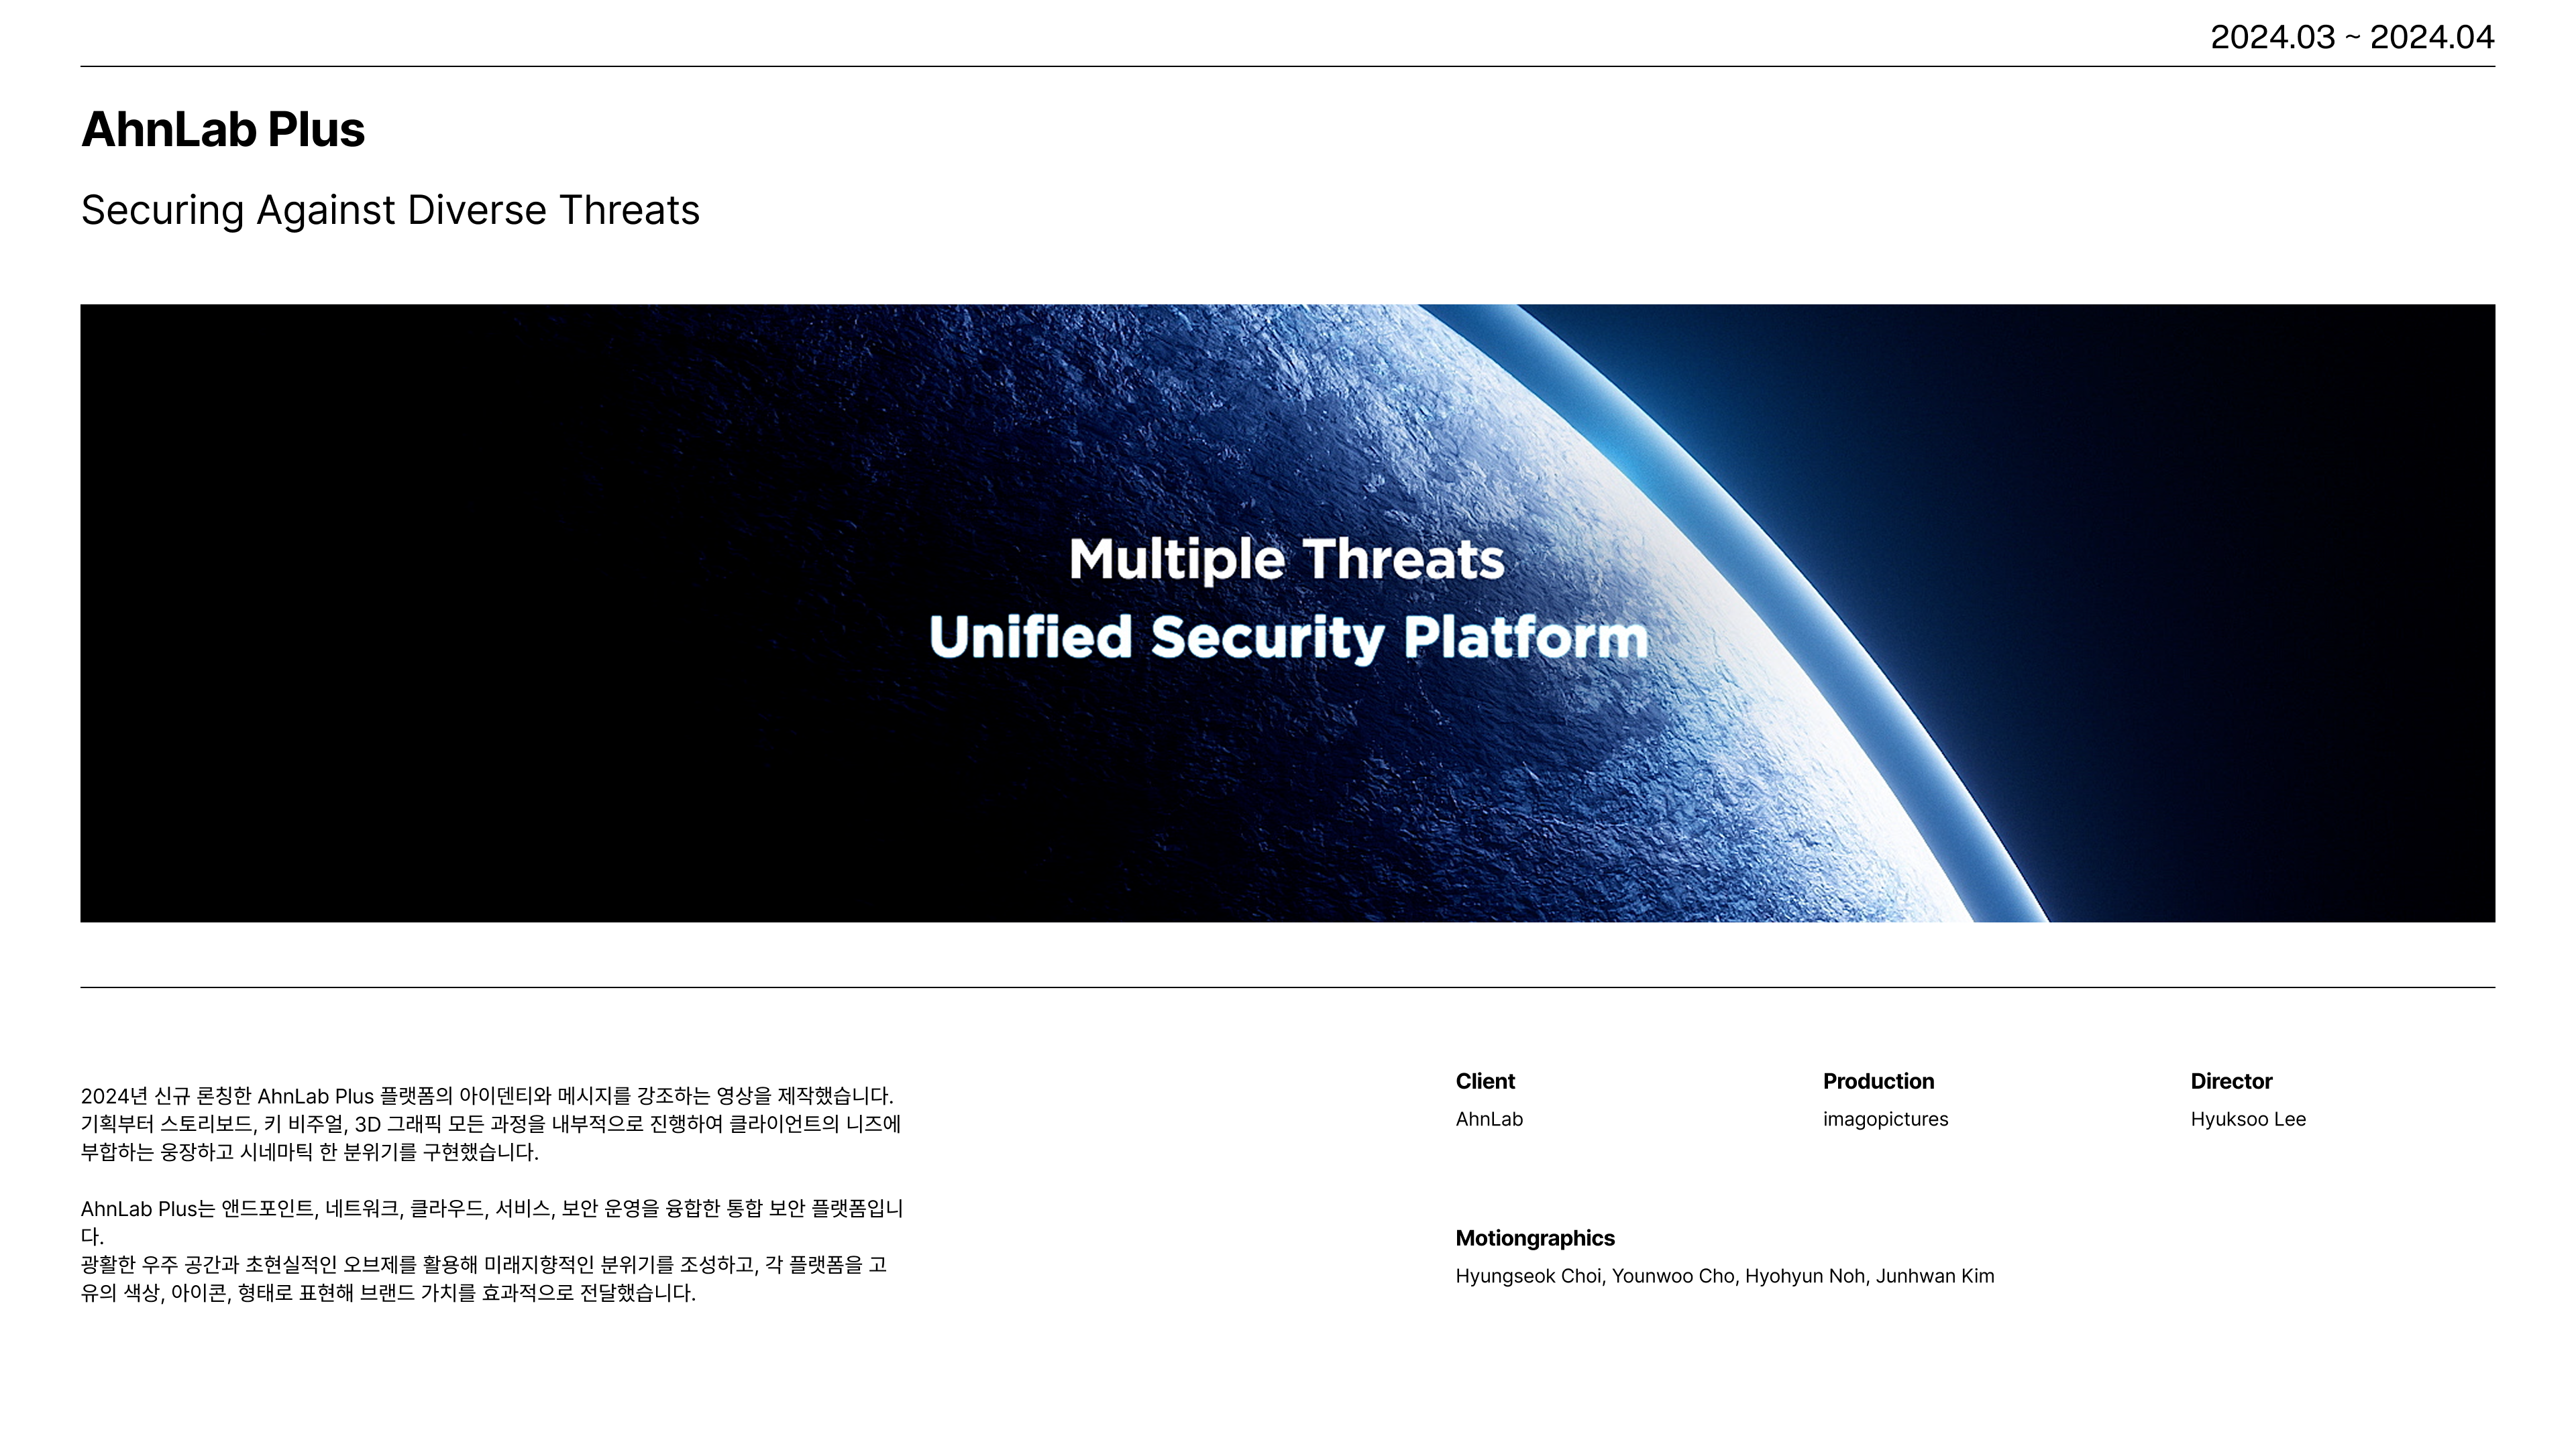
Task: Click the Director heading label
Action: 2231,1081
